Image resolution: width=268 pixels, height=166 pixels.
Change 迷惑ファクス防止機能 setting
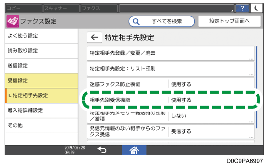point(171,84)
